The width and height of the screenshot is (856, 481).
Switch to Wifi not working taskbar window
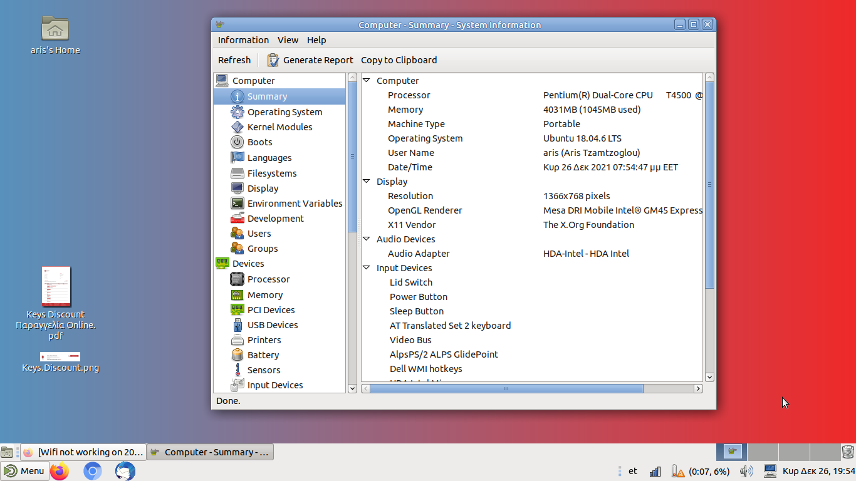[83, 452]
